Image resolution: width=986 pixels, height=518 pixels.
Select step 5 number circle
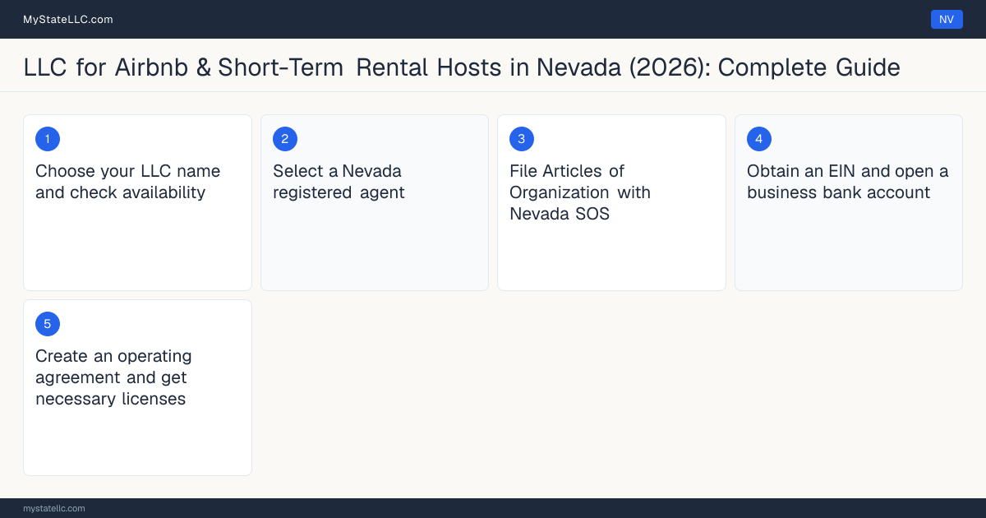pos(48,324)
